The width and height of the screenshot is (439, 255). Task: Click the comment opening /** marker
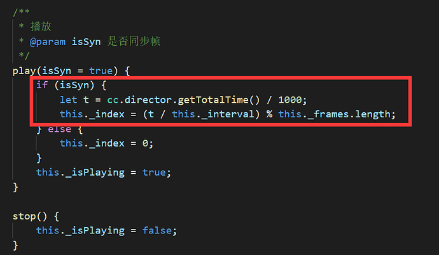tap(21, 12)
